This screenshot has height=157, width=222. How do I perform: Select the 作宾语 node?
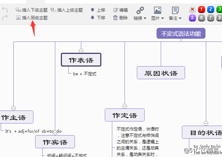click(x=55, y=142)
